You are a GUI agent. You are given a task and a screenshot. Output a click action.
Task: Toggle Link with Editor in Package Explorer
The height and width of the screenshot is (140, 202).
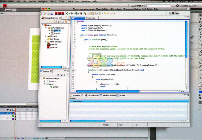66,21
